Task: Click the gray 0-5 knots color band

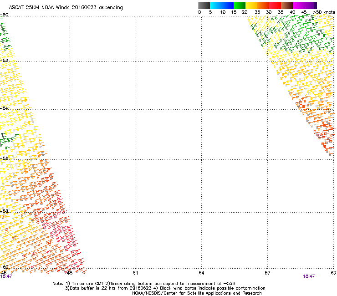Action: point(204,5)
